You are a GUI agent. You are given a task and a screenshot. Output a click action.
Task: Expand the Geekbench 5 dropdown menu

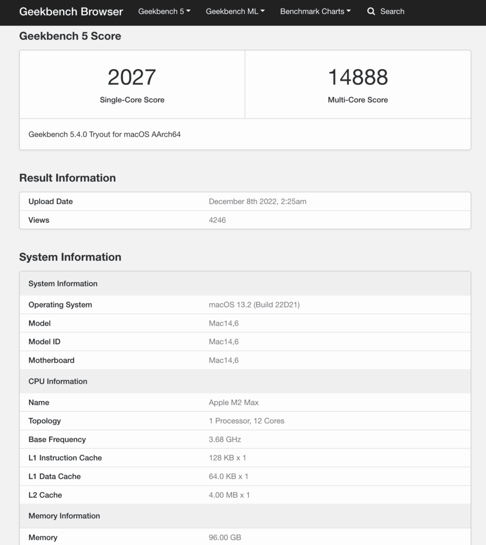(164, 12)
